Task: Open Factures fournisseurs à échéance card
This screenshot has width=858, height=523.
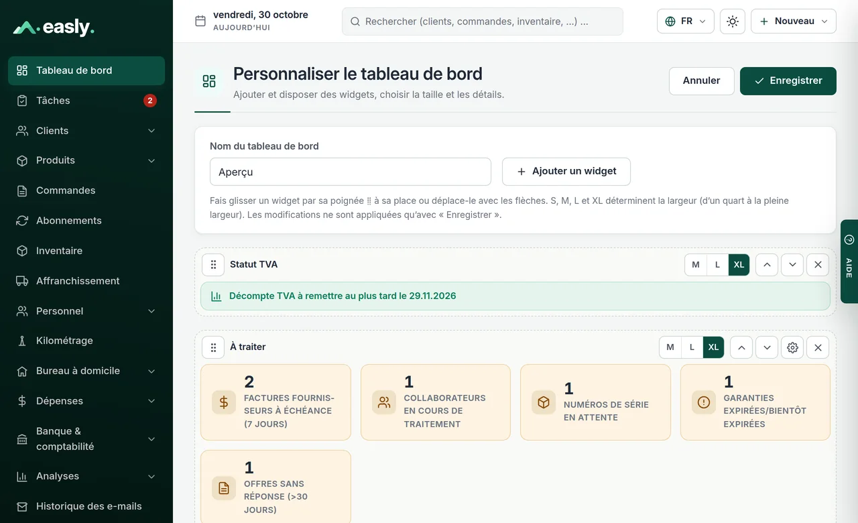Action: (x=276, y=402)
